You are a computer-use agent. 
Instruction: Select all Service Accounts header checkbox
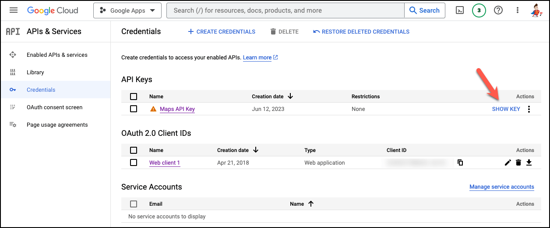[134, 204]
